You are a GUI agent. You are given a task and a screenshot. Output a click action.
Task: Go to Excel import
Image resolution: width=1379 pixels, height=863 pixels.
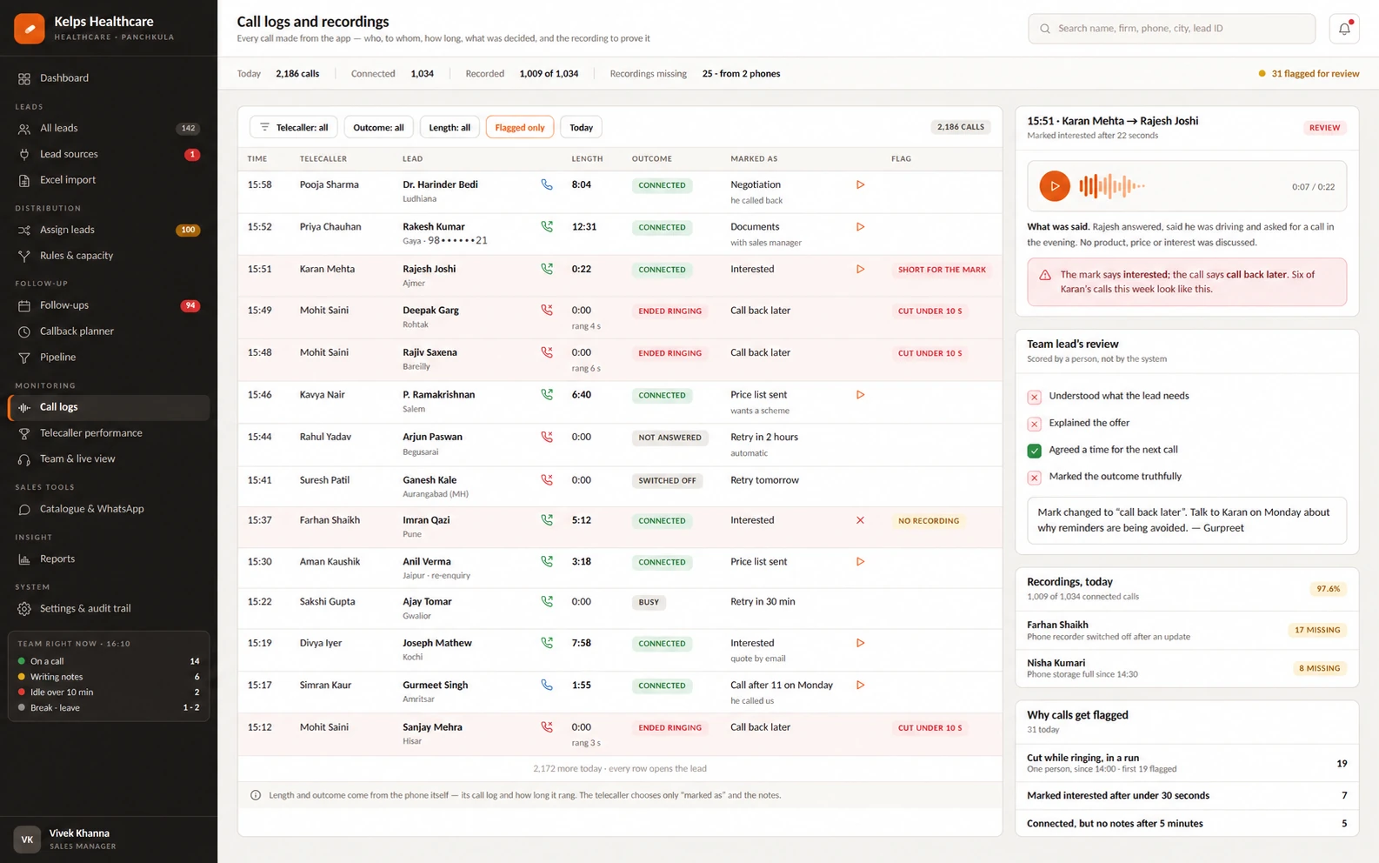(109, 180)
